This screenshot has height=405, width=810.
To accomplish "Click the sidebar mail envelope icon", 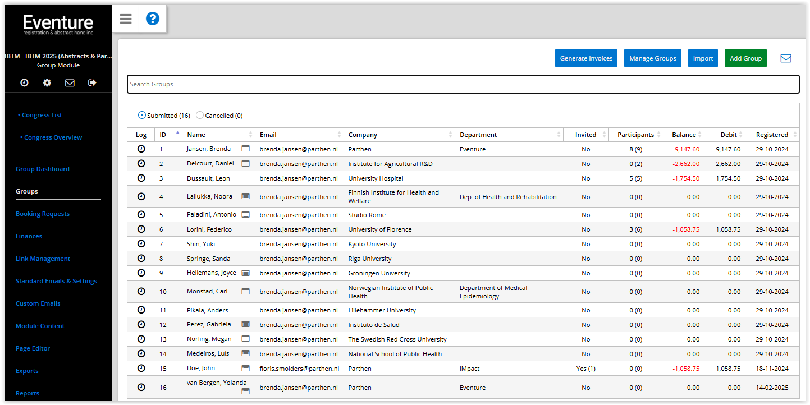I will click(x=70, y=82).
